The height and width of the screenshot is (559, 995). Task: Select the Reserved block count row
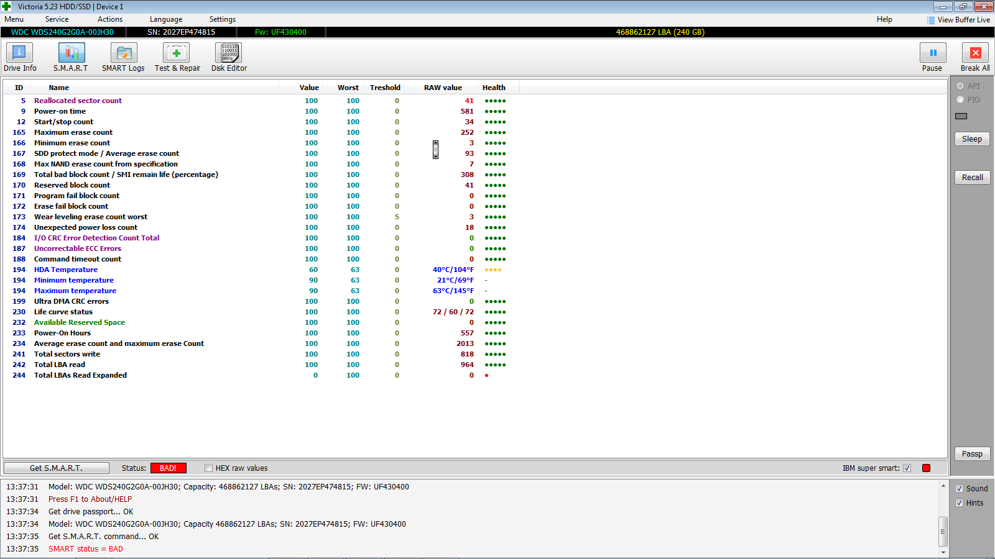pyautogui.click(x=261, y=185)
